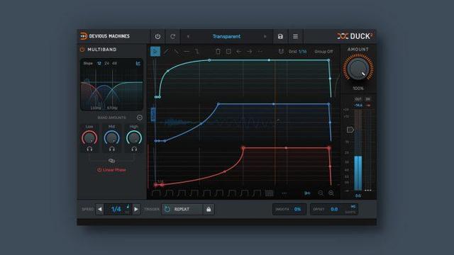The width and height of the screenshot is (454, 255).
Task: Delete selection with the trash icon
Action: [x=218, y=52]
